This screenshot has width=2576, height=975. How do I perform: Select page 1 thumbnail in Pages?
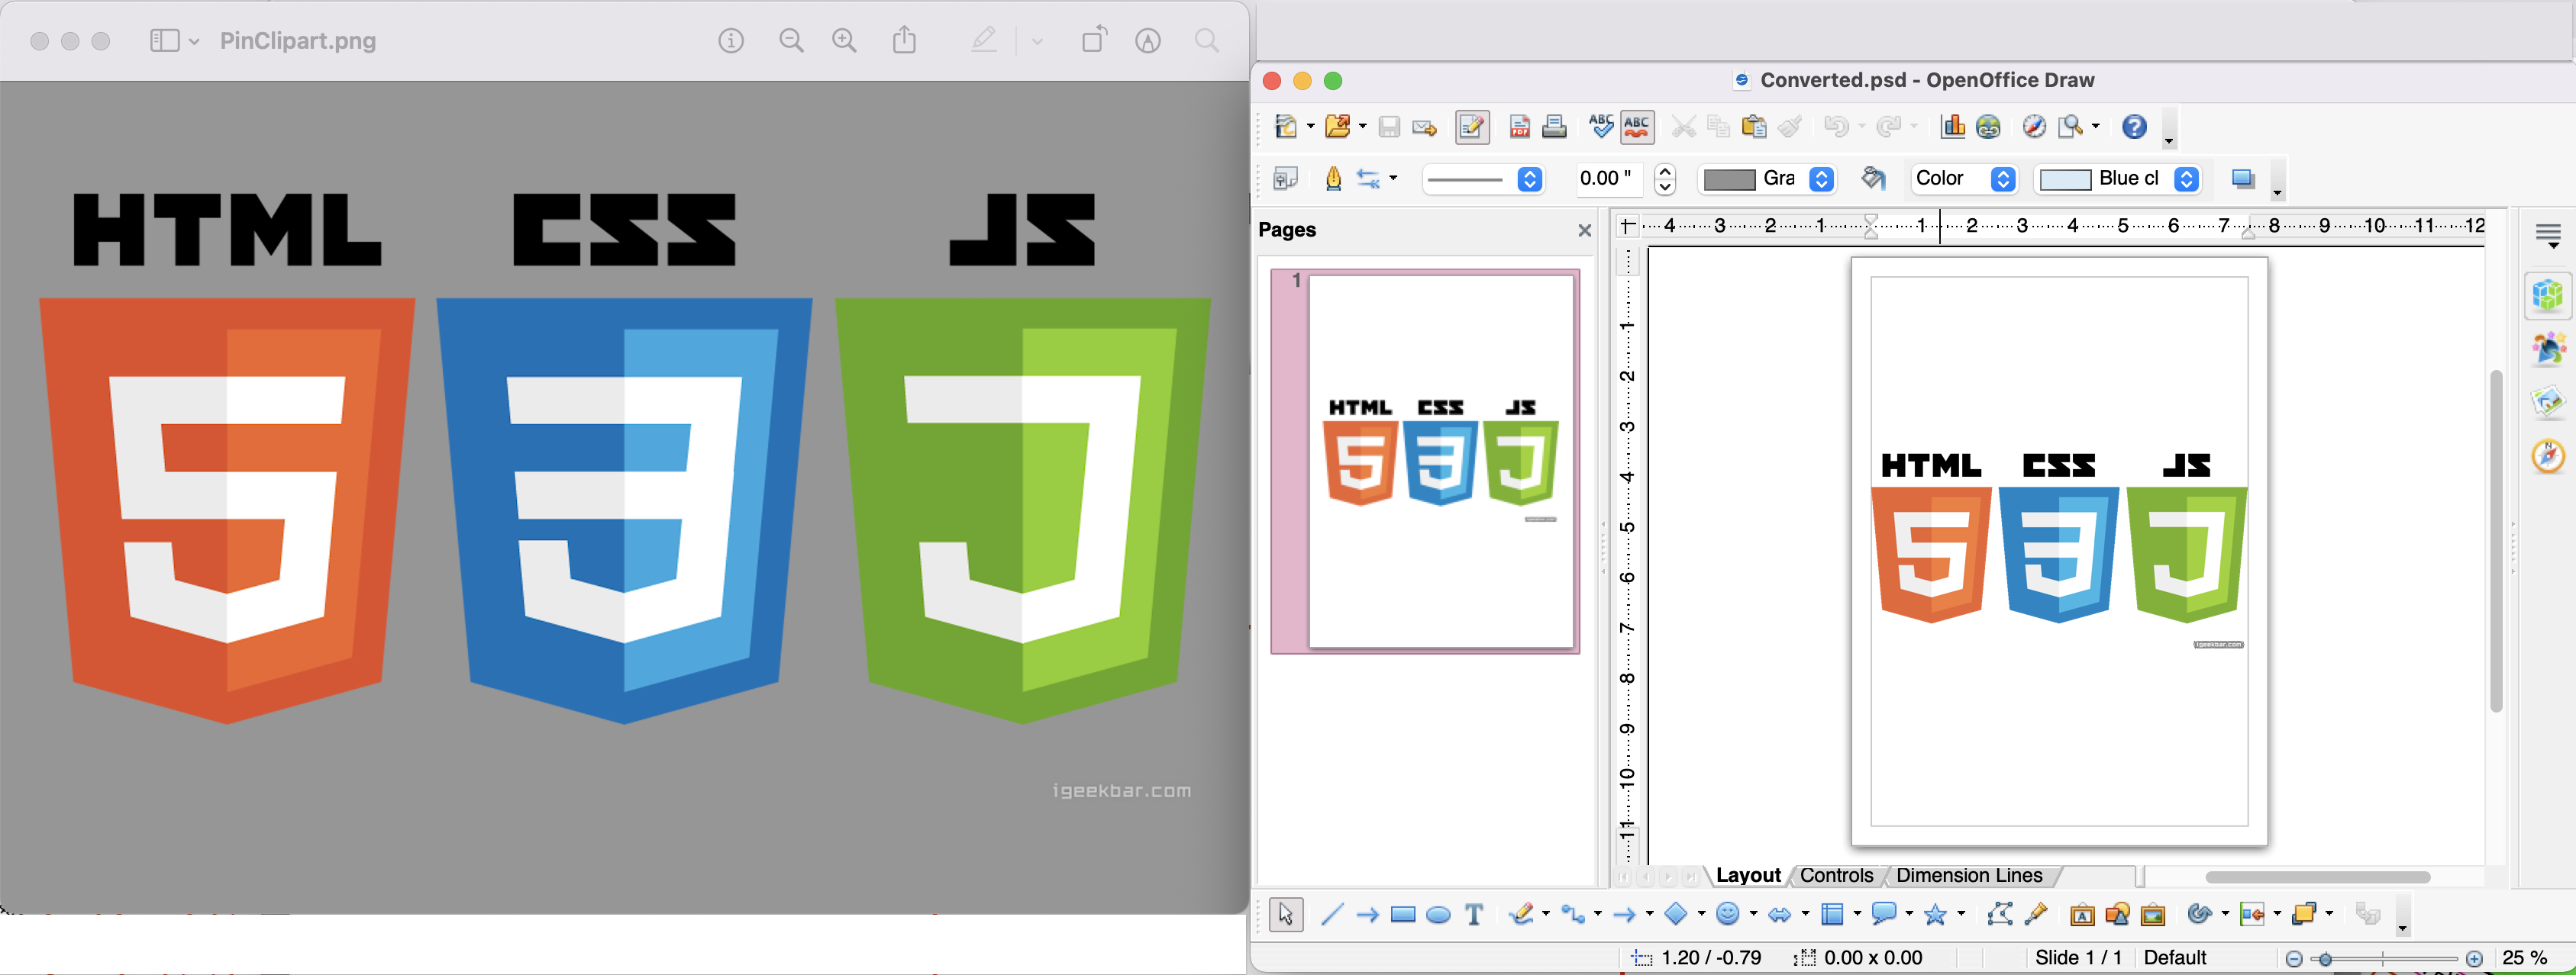pos(1425,462)
